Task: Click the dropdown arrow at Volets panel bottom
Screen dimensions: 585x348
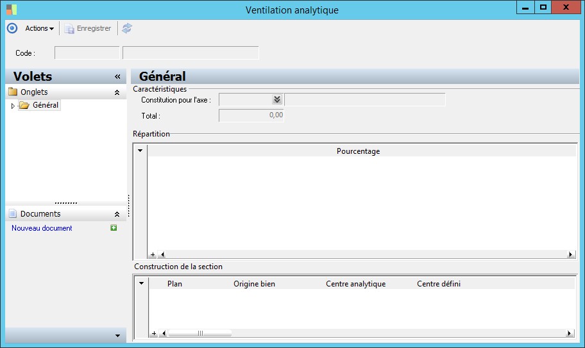Action: click(x=117, y=336)
